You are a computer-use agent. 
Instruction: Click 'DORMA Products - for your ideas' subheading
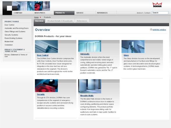[x=53, y=36]
